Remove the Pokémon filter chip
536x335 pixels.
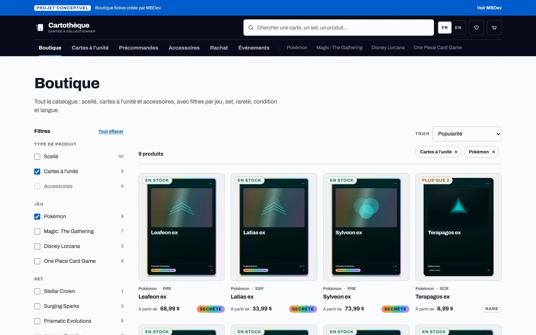(x=493, y=152)
